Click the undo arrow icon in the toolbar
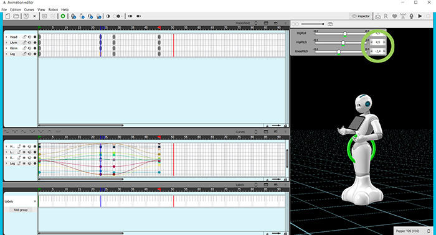 [44, 16]
